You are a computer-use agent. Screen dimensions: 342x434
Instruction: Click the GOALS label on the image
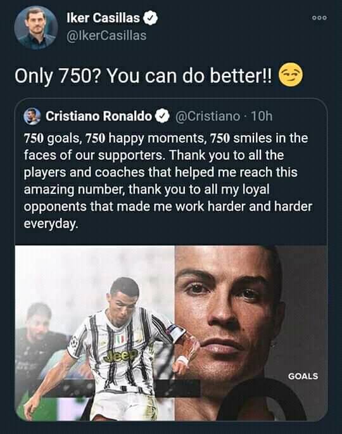[x=303, y=376]
